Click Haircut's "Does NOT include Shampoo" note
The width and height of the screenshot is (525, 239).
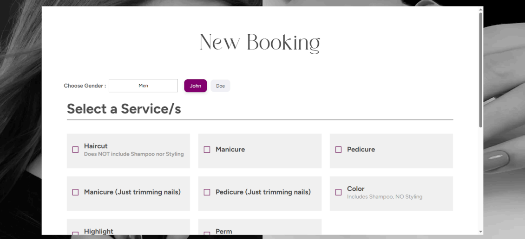134,154
